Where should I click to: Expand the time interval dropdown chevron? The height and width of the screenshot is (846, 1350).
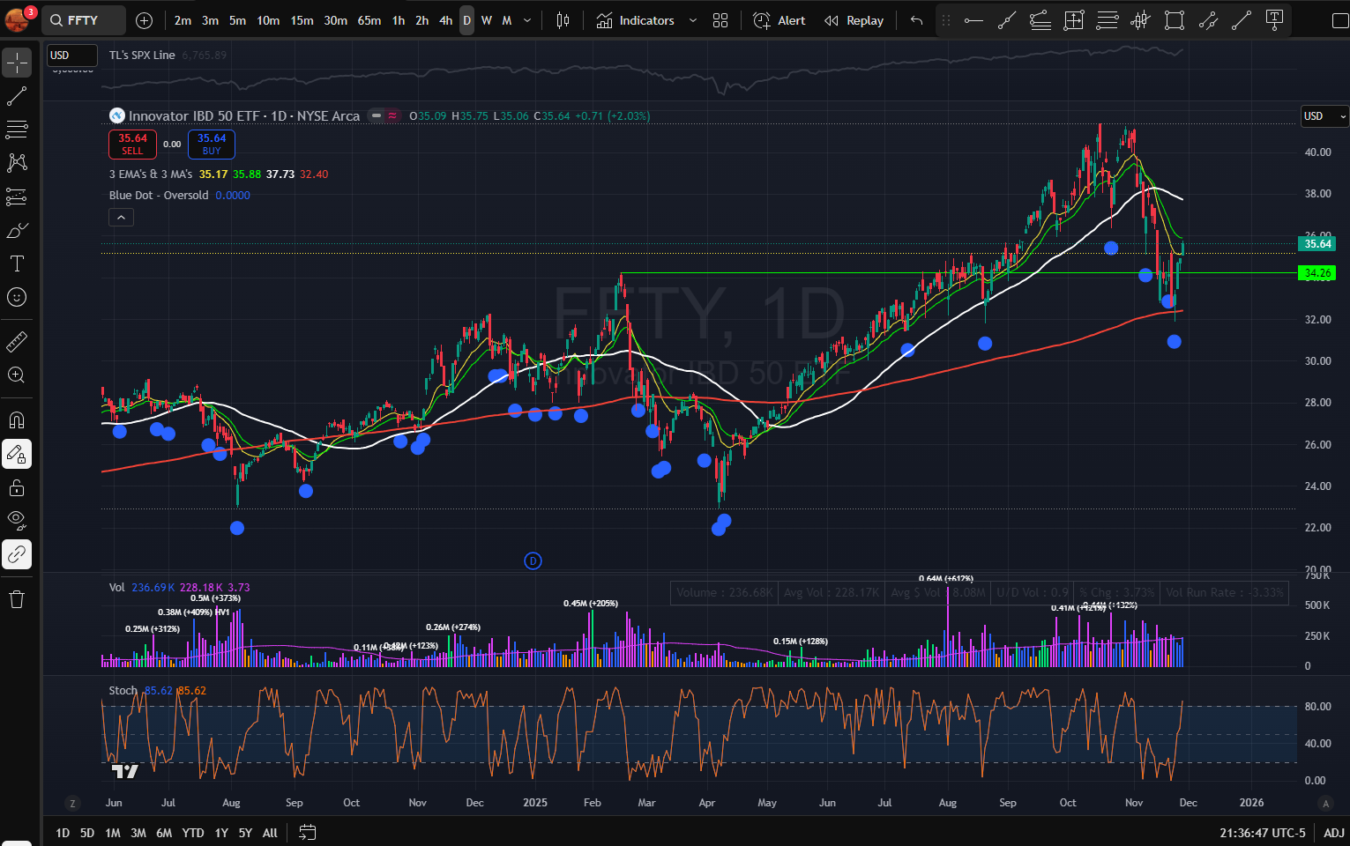point(527,20)
